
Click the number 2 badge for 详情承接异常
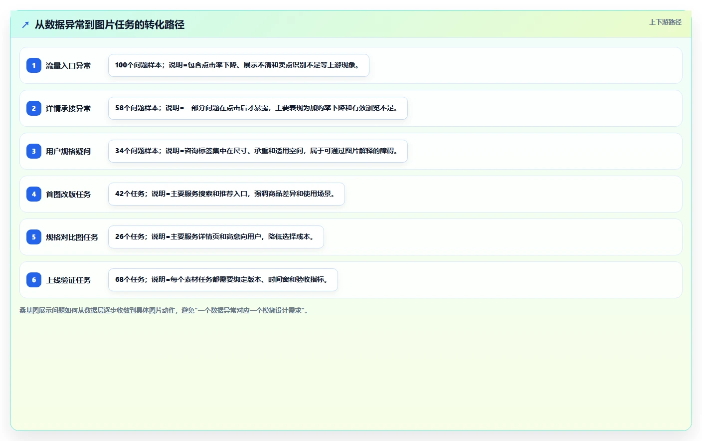[x=34, y=108]
